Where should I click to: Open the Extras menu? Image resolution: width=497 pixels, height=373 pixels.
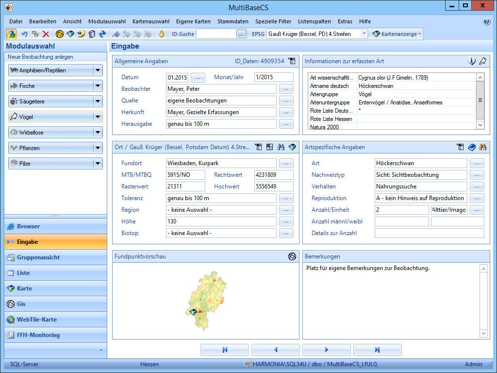[345, 21]
